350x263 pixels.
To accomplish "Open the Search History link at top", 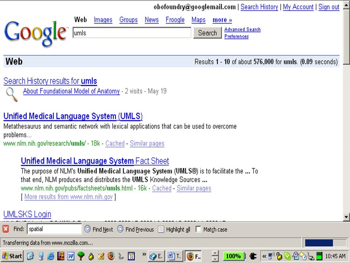I will [x=259, y=7].
